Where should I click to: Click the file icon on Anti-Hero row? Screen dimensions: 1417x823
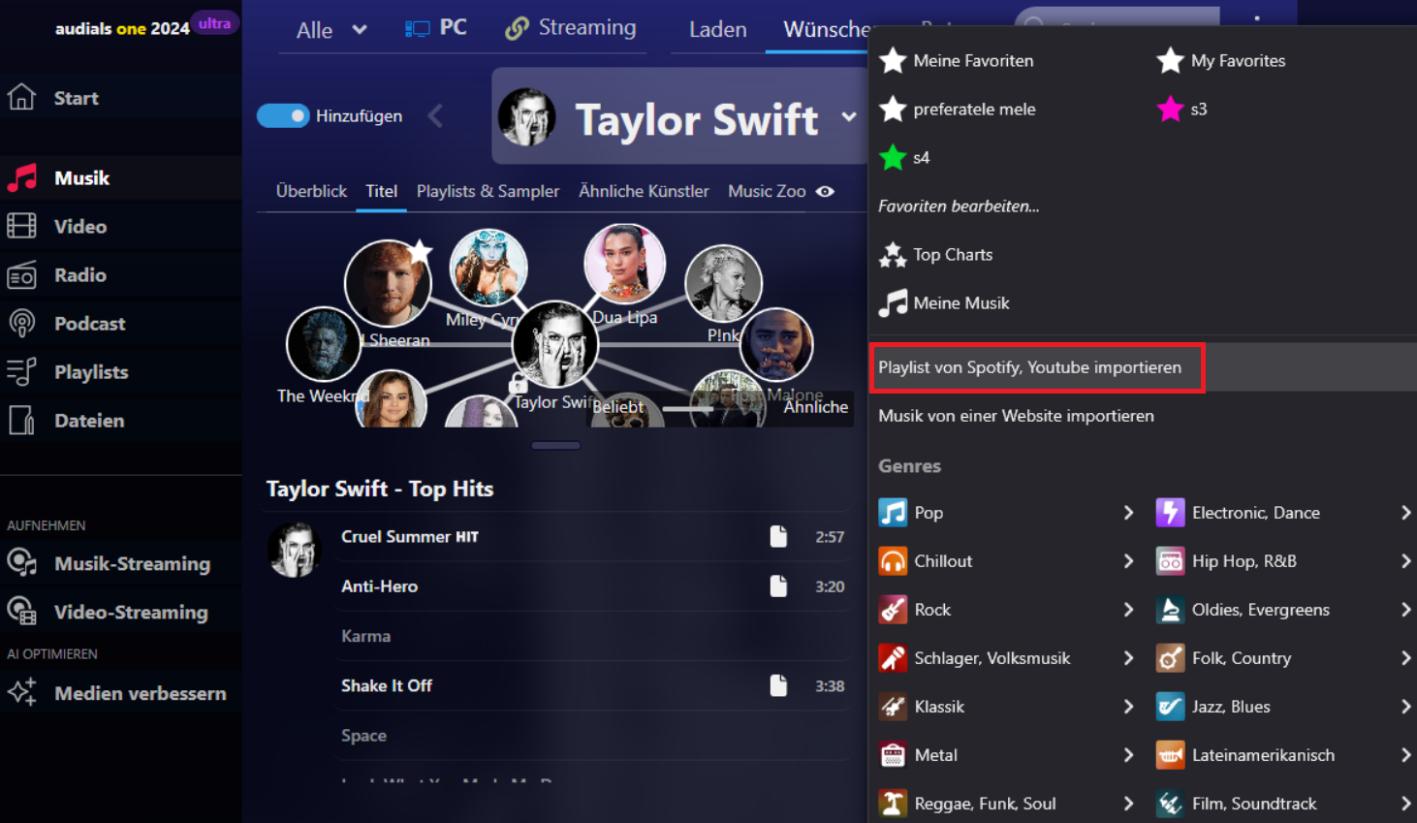tap(778, 586)
